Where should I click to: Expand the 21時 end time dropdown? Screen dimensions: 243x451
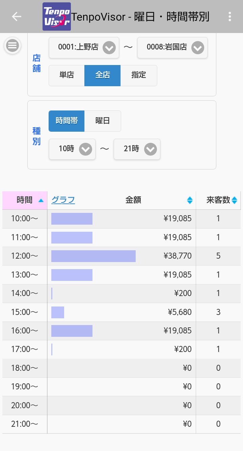tap(137, 149)
